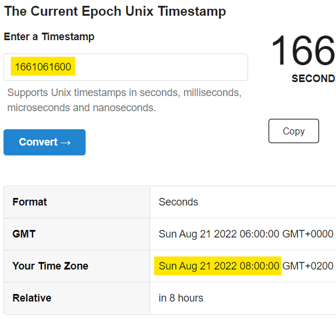This screenshot has width=336, height=319.
Task: Click the blue Convert button
Action: click(45, 142)
